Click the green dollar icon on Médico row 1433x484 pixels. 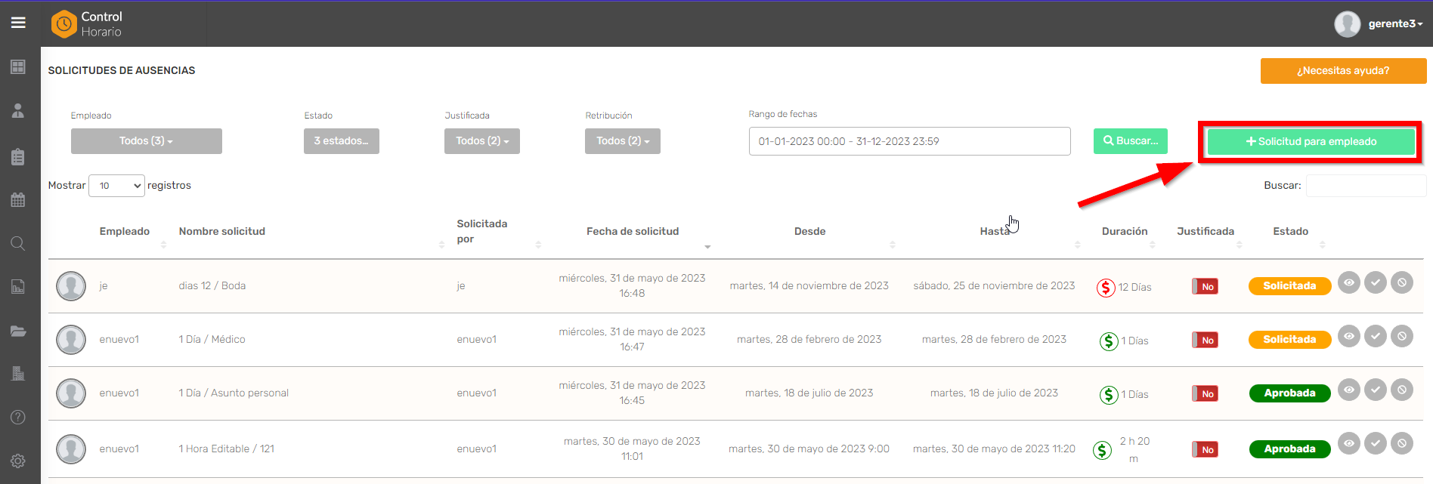(x=1109, y=341)
